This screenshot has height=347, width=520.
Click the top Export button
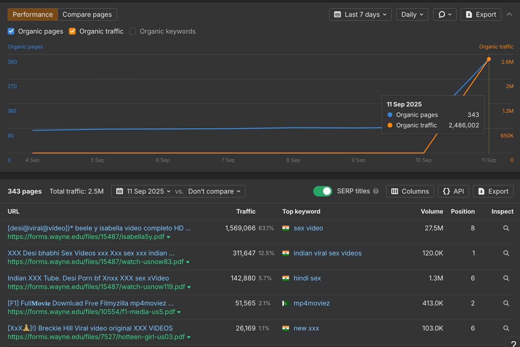click(x=481, y=14)
